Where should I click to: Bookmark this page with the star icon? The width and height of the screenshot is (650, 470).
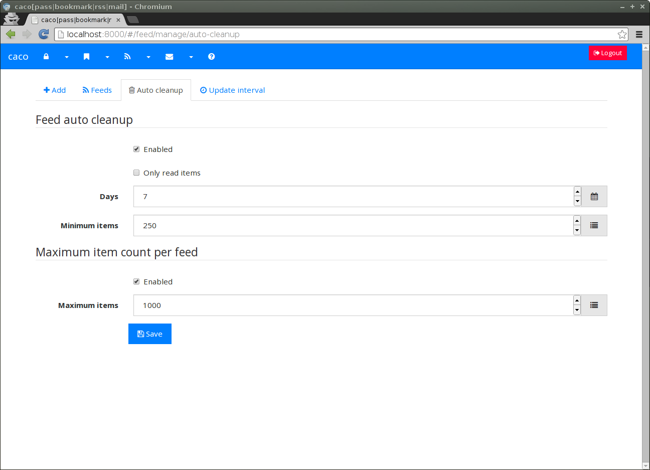click(x=622, y=34)
